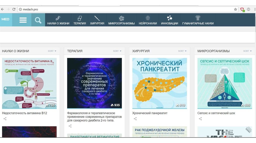Open the site search magnifier
Image resolution: width=256 pixels, height=143 pixels.
38,20
